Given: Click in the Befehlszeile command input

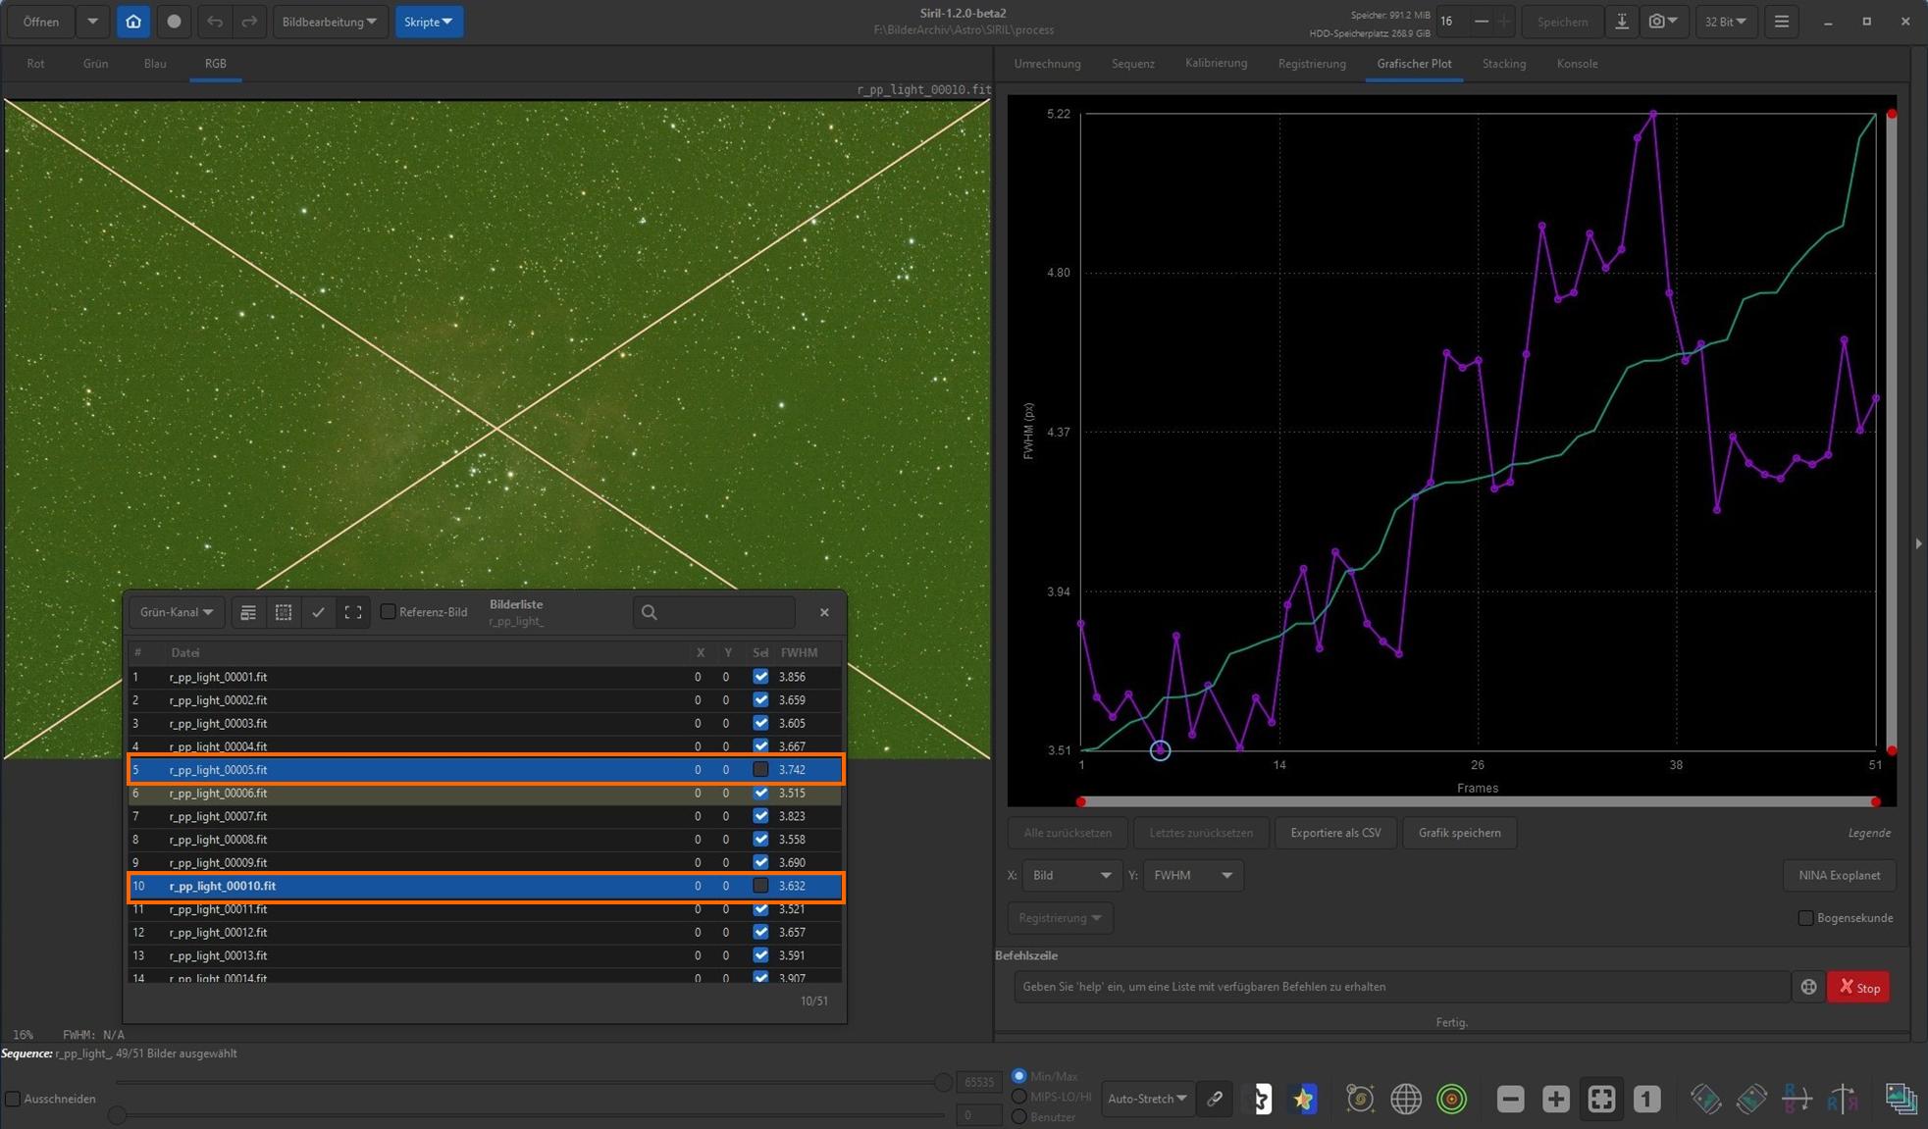Looking at the screenshot, I should pos(1400,987).
